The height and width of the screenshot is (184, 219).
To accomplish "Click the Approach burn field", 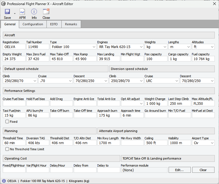I will (x=109, y=115).
